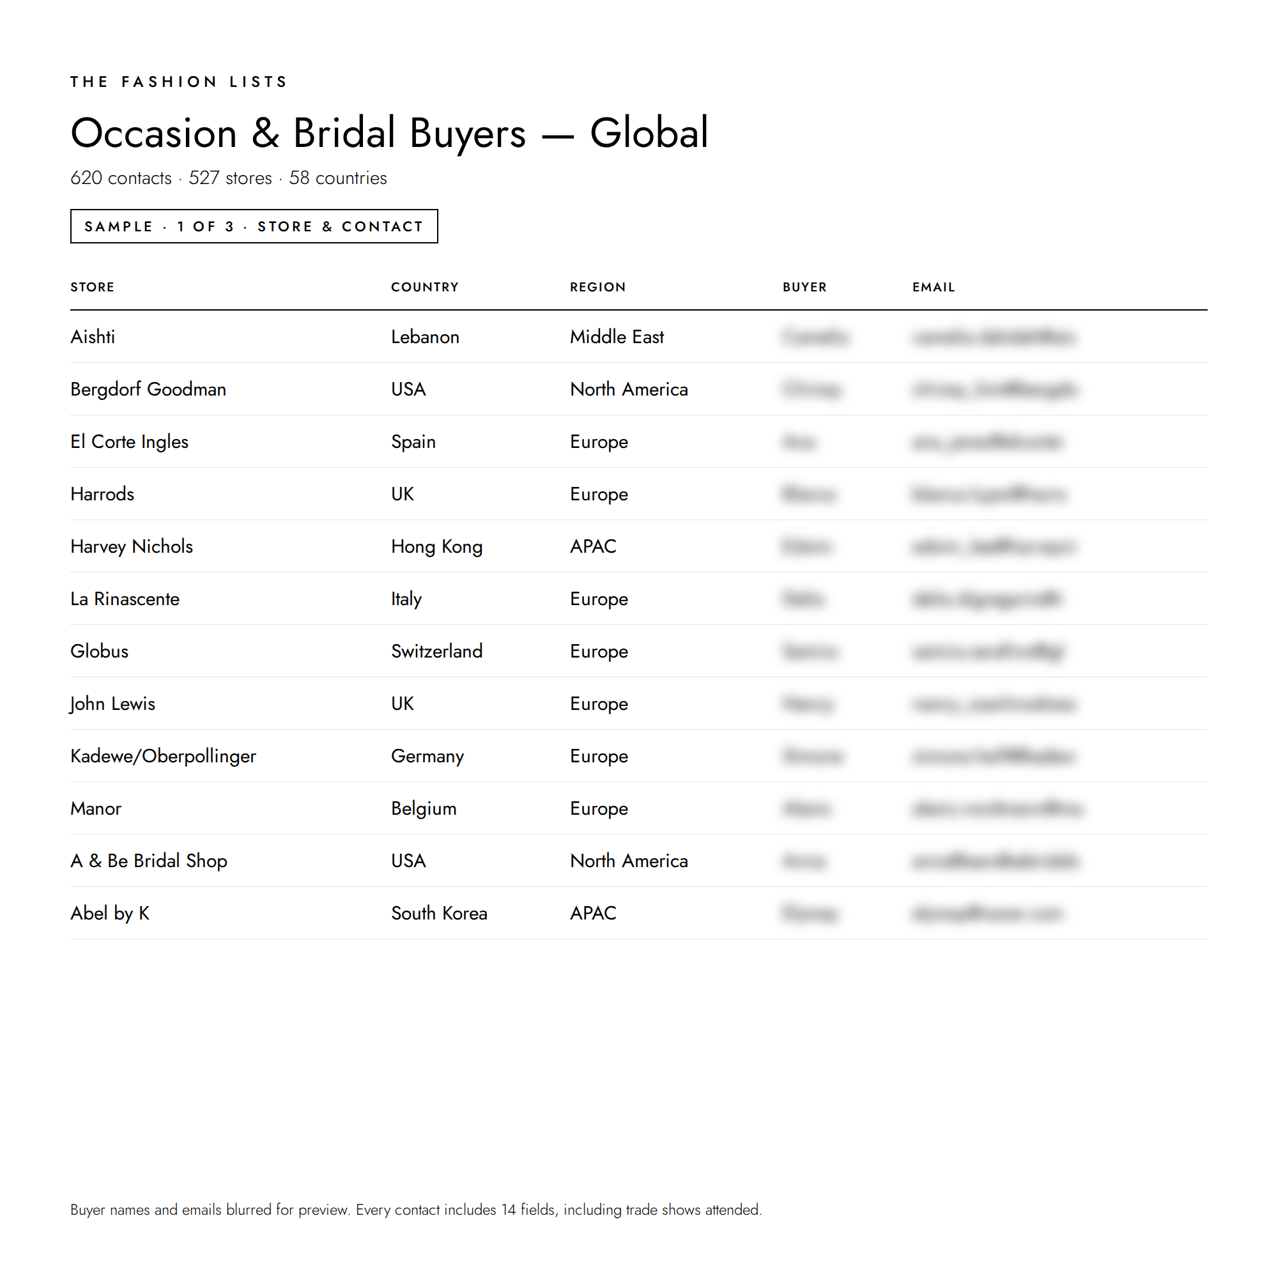The image size is (1278, 1278).
Task: Click the Store column header
Action: pyautogui.click(x=93, y=287)
